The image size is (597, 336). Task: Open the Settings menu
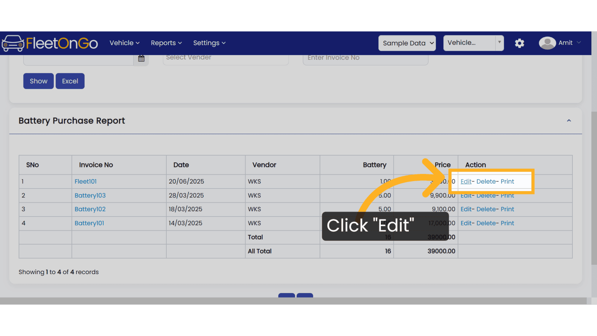(x=209, y=43)
